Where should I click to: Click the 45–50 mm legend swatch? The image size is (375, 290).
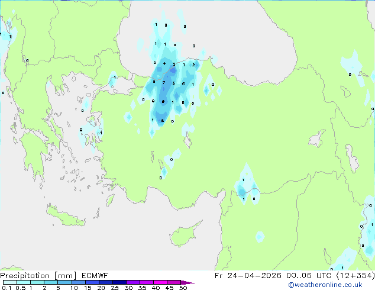pos(174,282)
